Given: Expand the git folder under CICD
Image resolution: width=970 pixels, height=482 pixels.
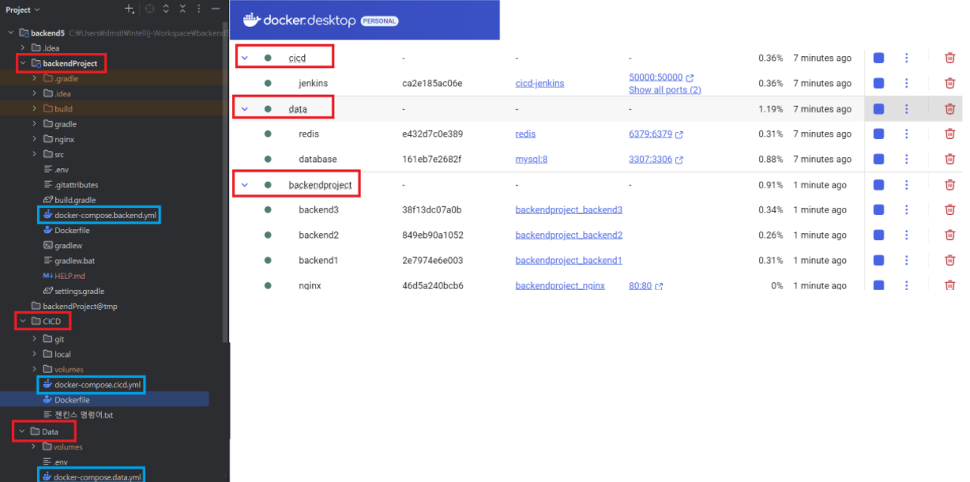Looking at the screenshot, I should point(35,339).
